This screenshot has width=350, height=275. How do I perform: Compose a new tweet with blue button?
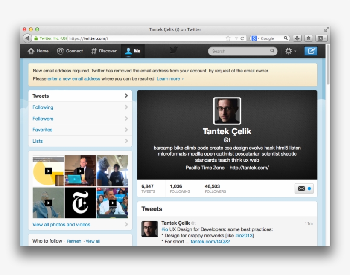tap(311, 51)
